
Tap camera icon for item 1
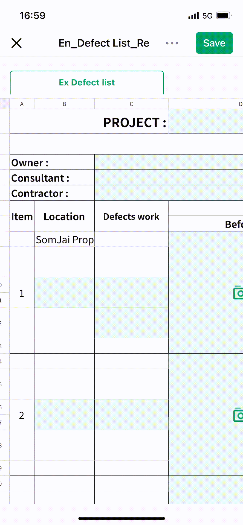238,293
